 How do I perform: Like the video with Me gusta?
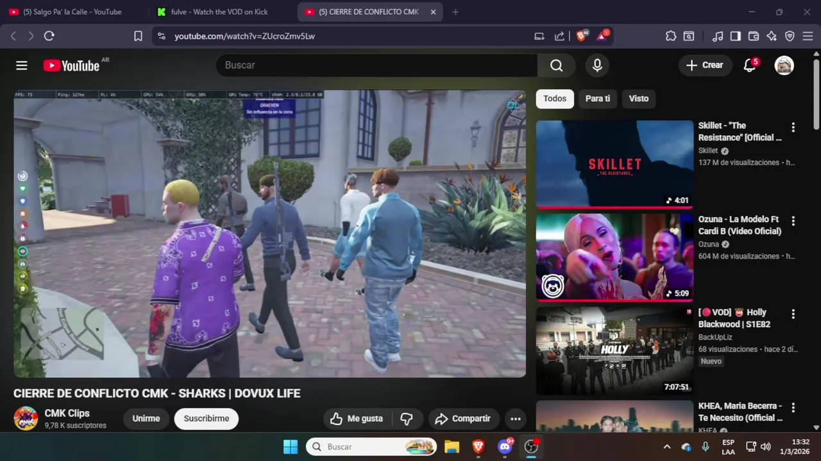tap(357, 419)
